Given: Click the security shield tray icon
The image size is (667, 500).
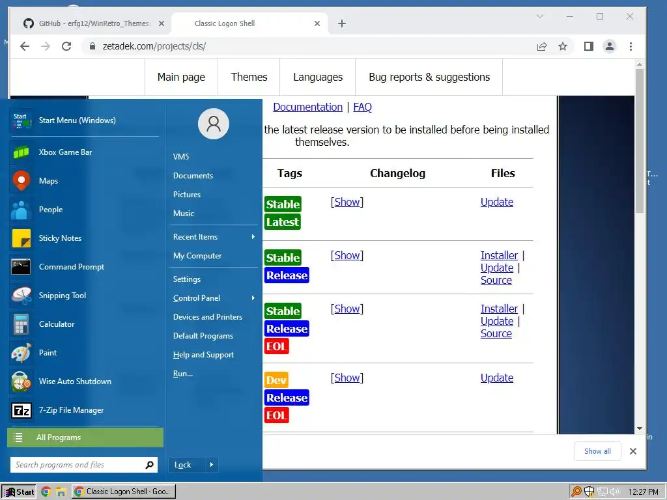Looking at the screenshot, I should (x=589, y=492).
